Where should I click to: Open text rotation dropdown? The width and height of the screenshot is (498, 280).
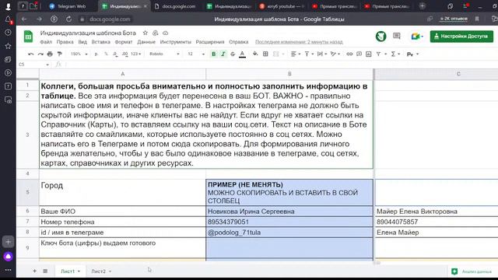[335, 54]
